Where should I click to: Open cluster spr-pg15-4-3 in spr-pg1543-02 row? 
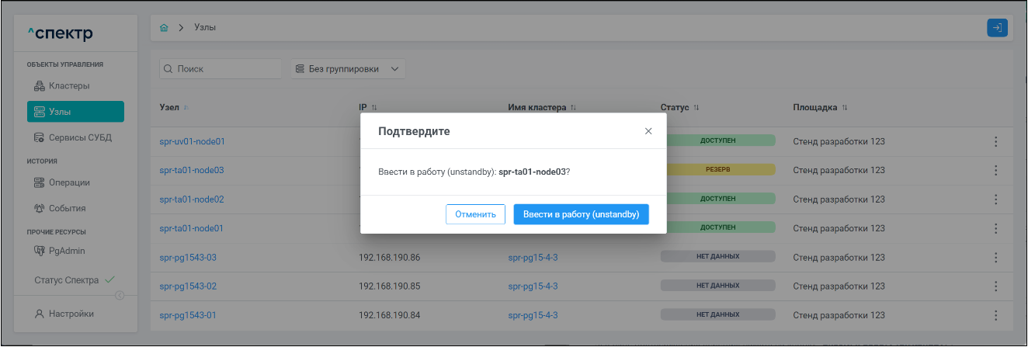click(533, 286)
